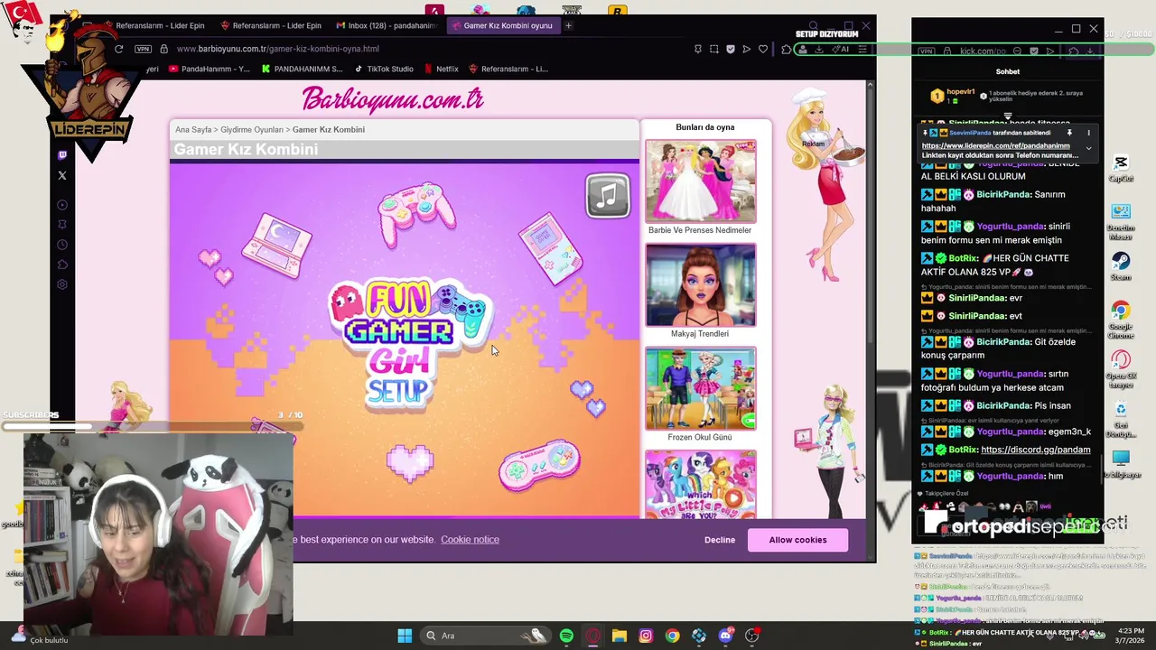This screenshot has height=650, width=1156.
Task: Open Referanslarım bookmark in bookmarks bar
Action: [508, 69]
